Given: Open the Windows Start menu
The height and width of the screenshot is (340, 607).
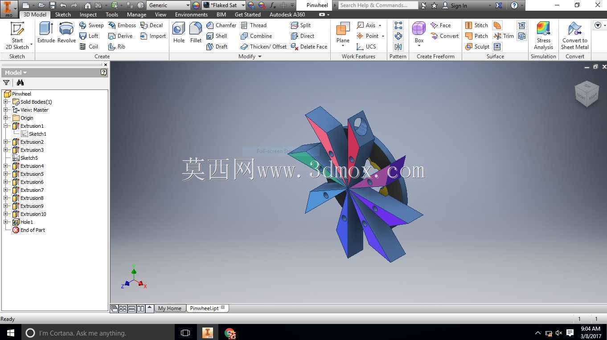Looking at the screenshot, I should pyautogui.click(x=10, y=332).
